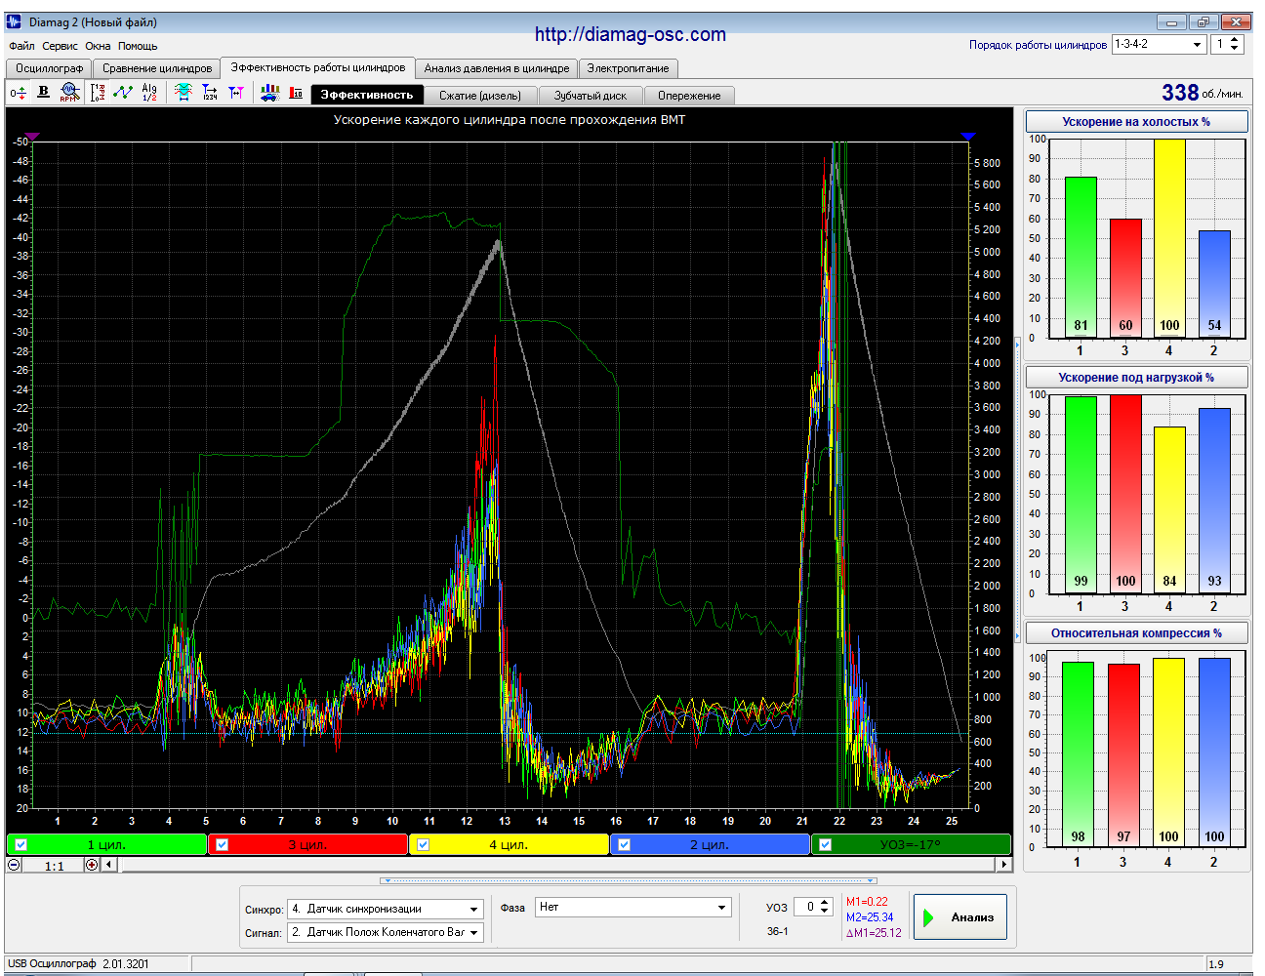This screenshot has width=1265, height=976.
Task: Toggle the 3 цил. red trace checkbox
Action: point(223,845)
